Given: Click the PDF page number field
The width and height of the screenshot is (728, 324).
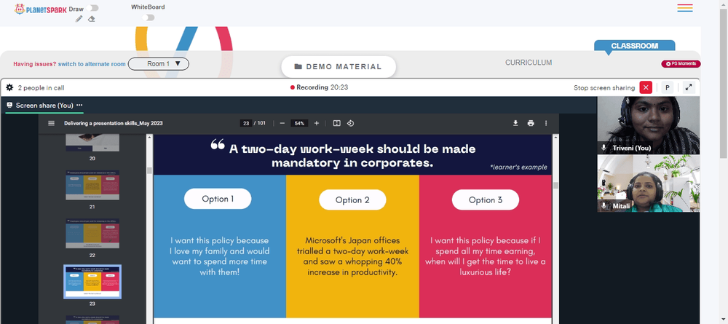Looking at the screenshot, I should tap(246, 124).
